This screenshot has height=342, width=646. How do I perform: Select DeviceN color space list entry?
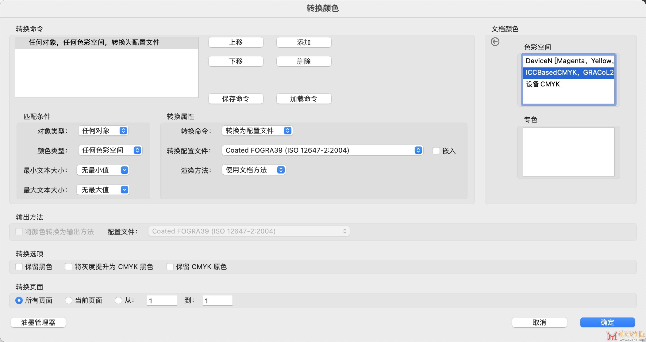pyautogui.click(x=568, y=61)
